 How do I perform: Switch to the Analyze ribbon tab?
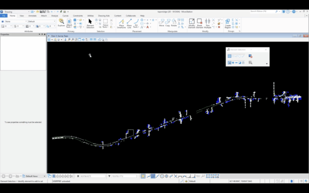[55, 16]
